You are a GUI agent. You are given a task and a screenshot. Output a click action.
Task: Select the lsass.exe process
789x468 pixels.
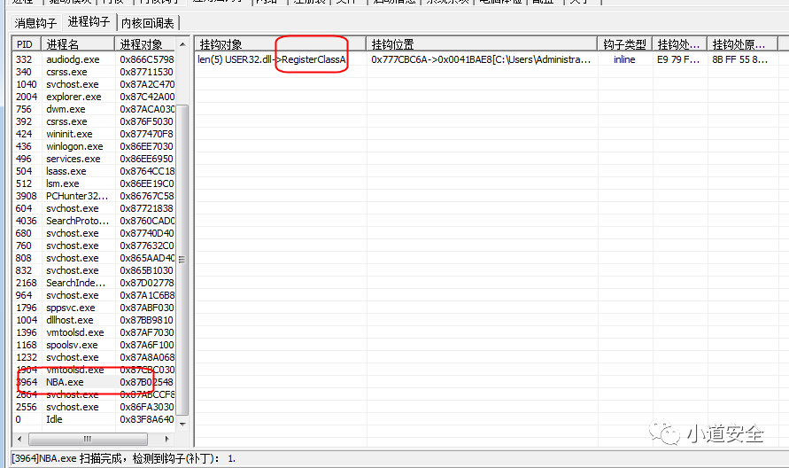point(94,171)
